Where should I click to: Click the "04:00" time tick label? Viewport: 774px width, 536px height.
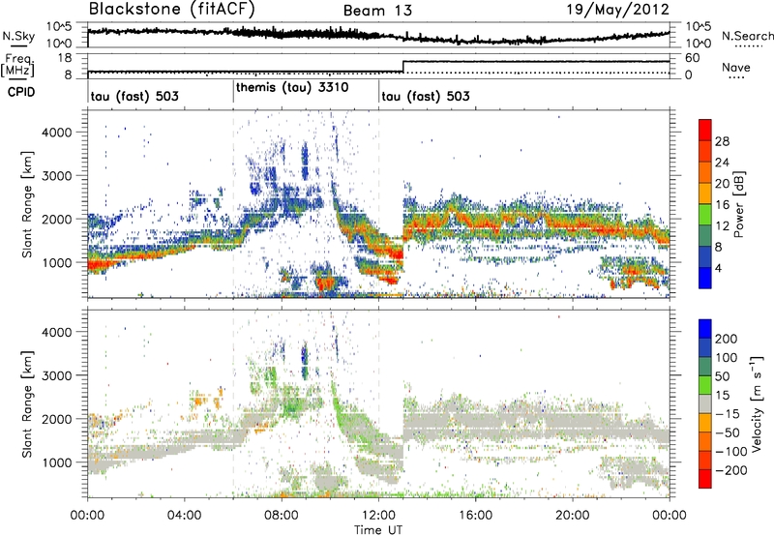click(184, 516)
